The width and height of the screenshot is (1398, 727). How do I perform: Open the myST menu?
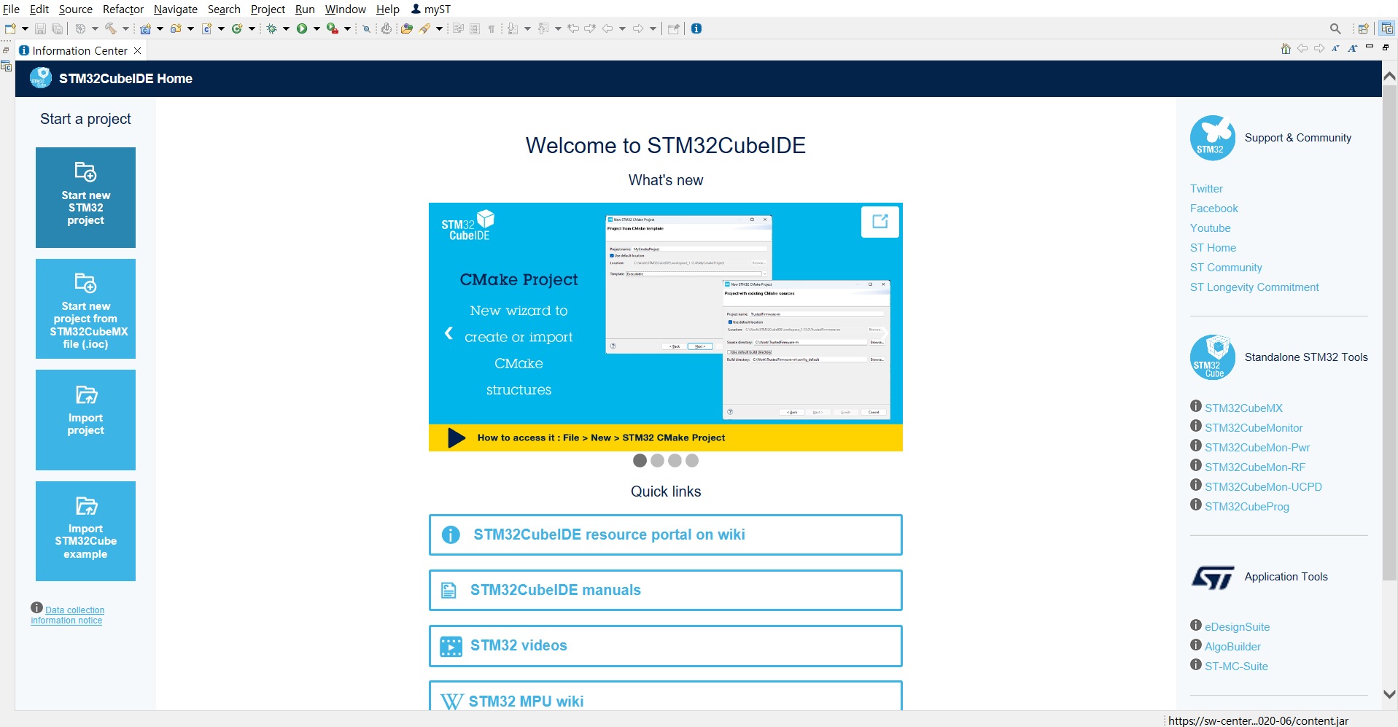[431, 9]
